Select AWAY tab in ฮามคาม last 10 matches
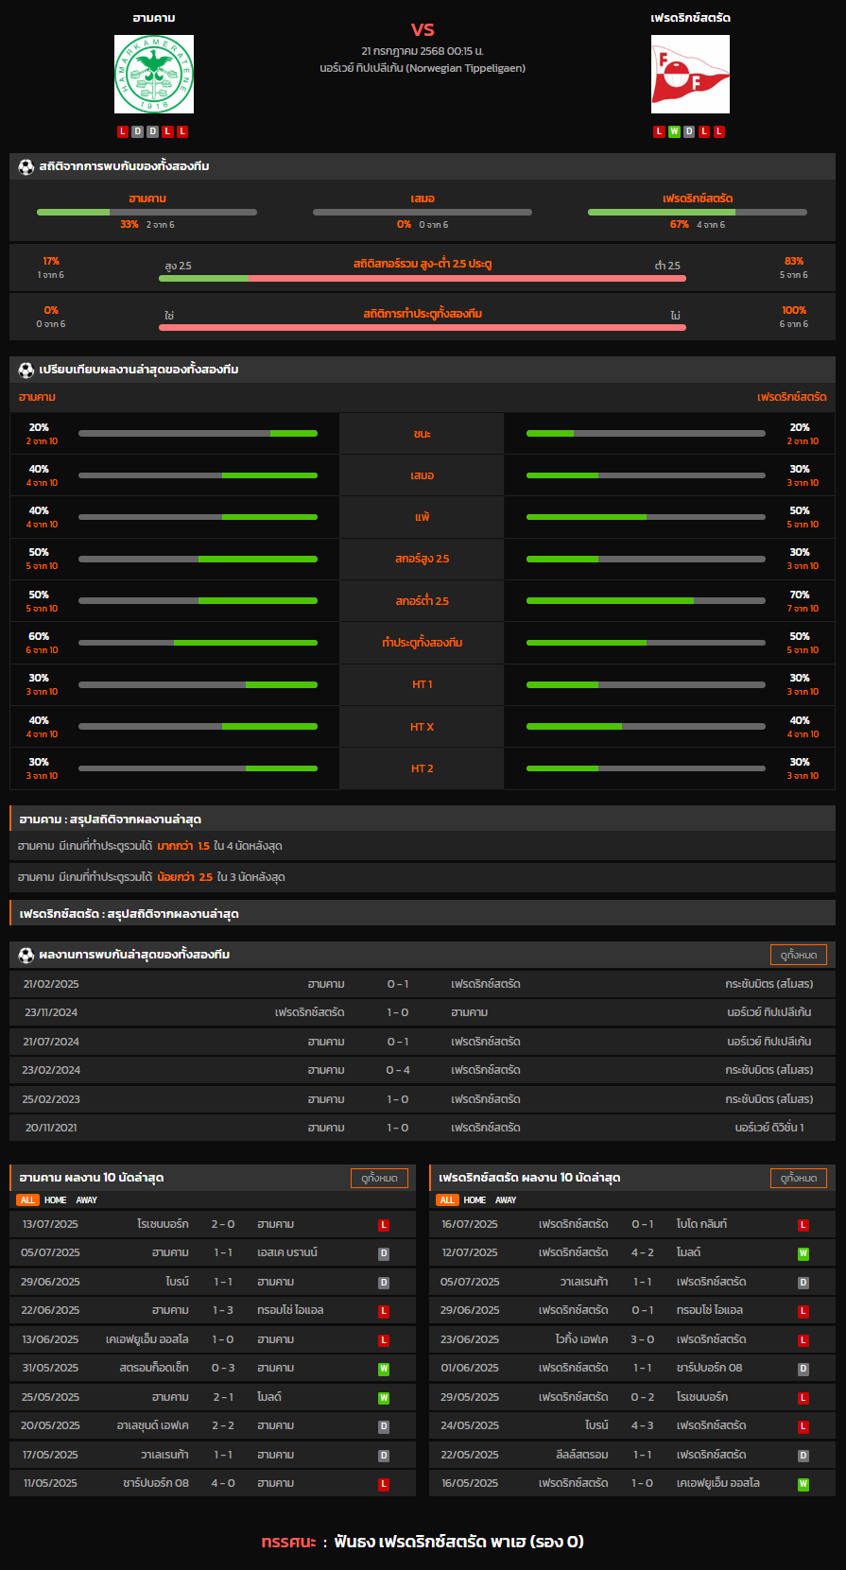Viewport: 846px width, 1570px height. point(87,1200)
